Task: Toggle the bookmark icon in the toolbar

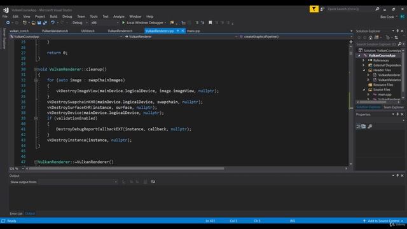Action: [x=210, y=23]
